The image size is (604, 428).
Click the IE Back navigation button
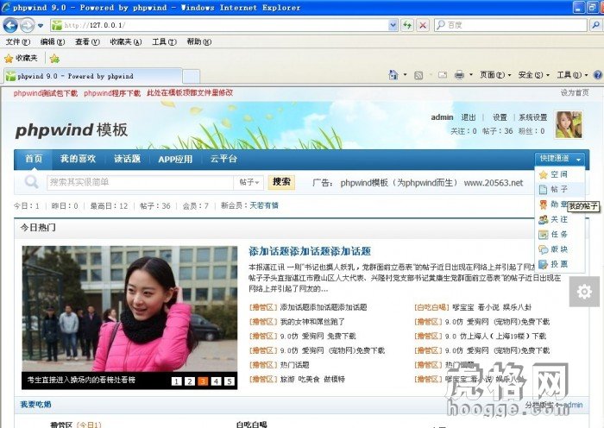pyautogui.click(x=10, y=25)
